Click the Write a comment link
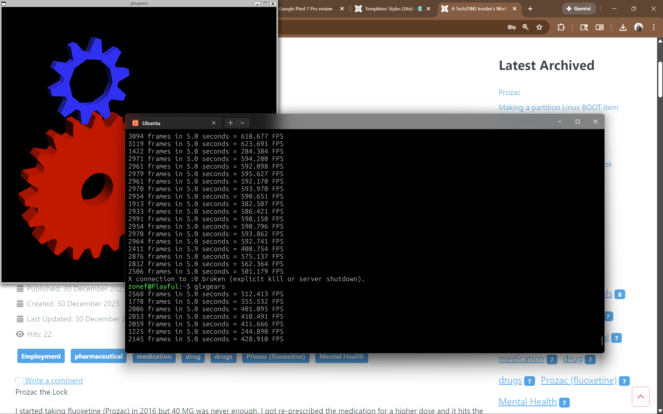This screenshot has height=414, width=663. pyautogui.click(x=54, y=381)
